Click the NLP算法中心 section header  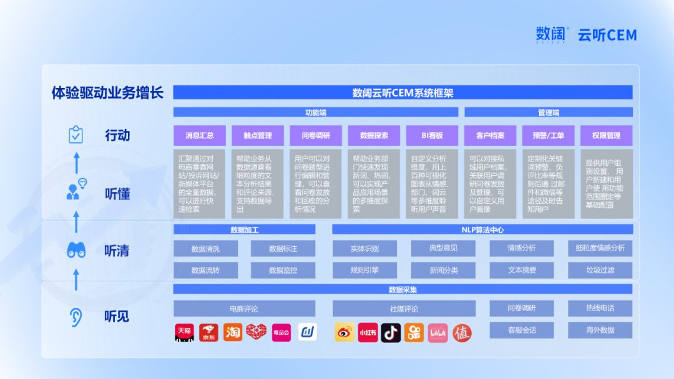click(482, 229)
